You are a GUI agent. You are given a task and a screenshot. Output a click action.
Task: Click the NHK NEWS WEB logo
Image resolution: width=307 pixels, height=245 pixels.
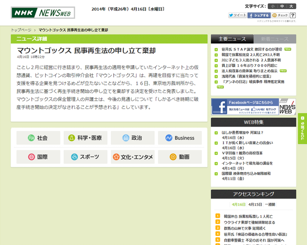[43, 13]
